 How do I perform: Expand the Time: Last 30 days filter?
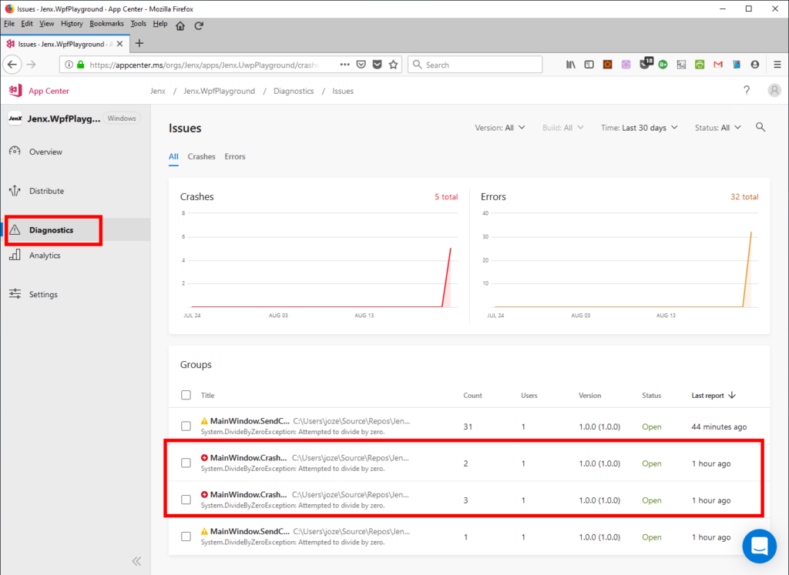pos(639,128)
